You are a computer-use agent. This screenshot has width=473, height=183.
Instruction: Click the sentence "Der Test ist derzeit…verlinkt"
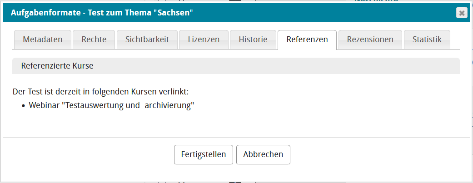(100, 92)
